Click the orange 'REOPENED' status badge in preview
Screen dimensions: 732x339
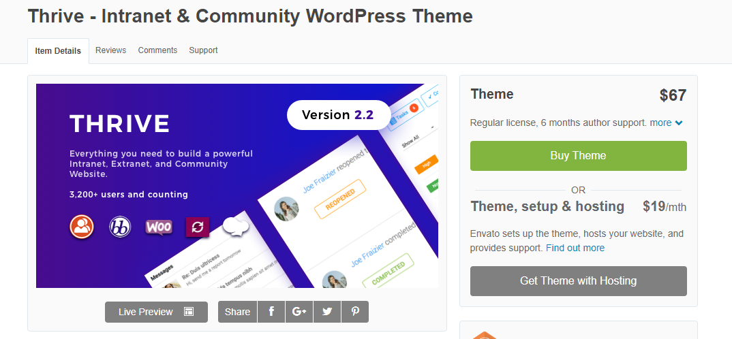(340, 199)
